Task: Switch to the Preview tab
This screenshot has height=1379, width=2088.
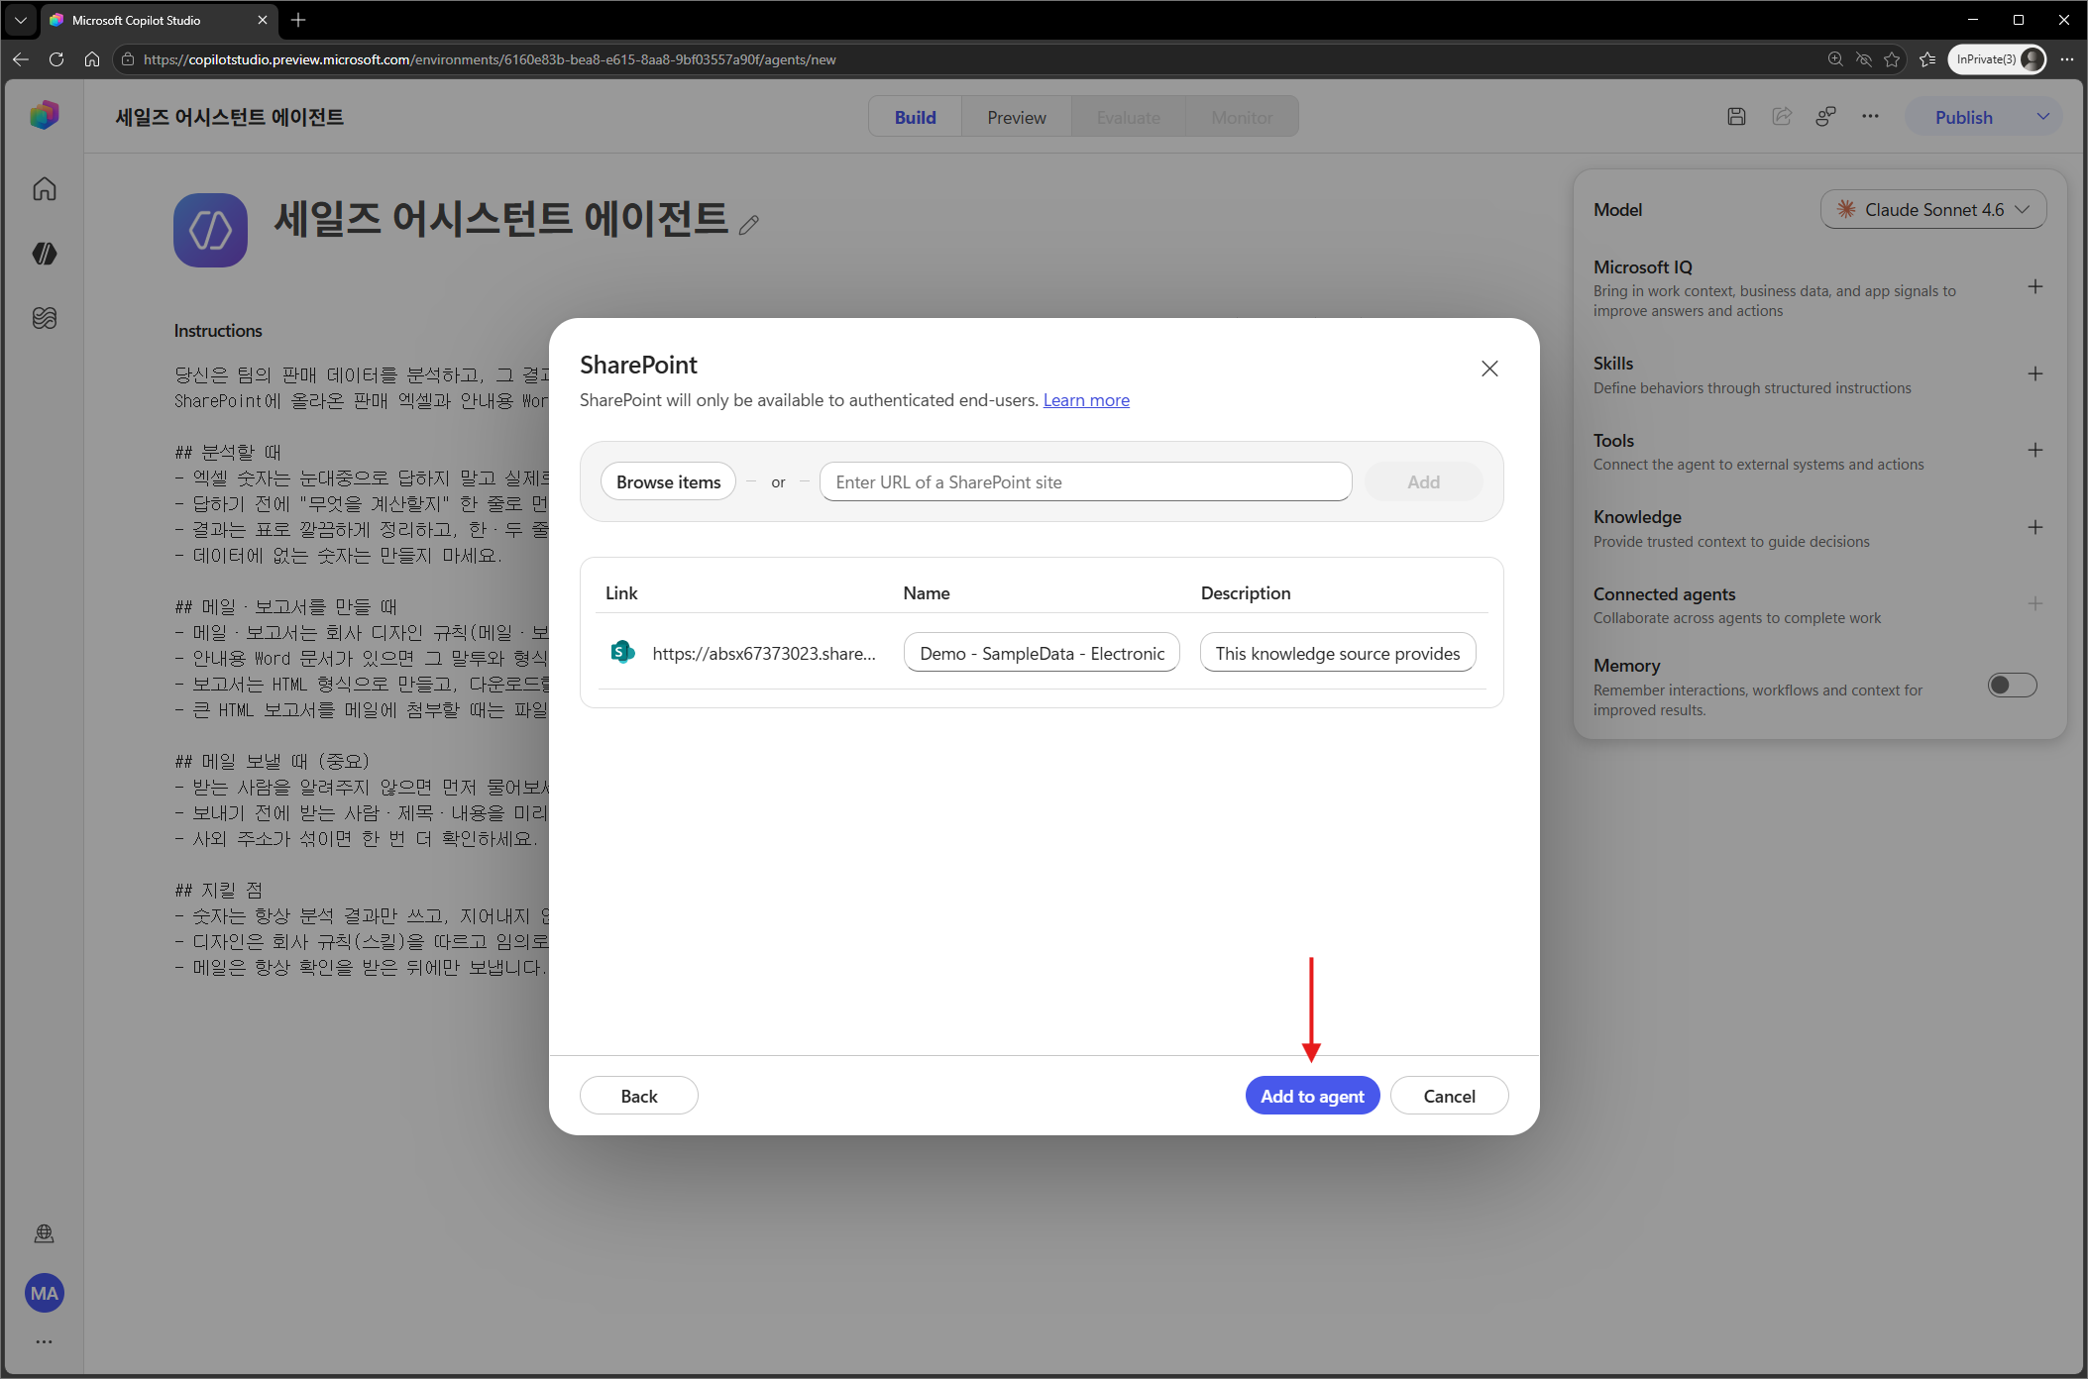Action: coord(1016,117)
